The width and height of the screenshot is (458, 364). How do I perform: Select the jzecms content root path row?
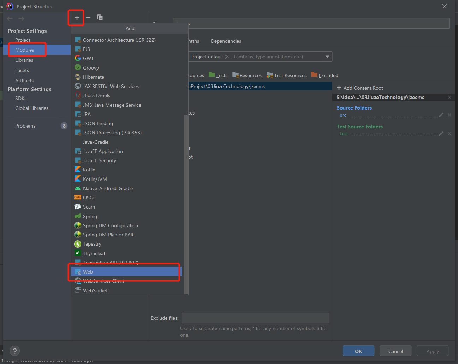click(x=260, y=86)
